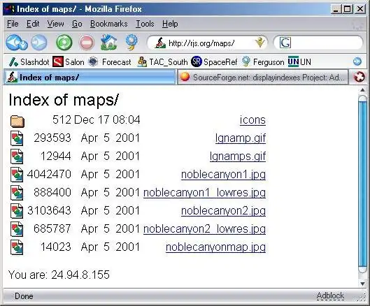370x306 pixels.
Task: Open the Forecast bookmark
Action: (x=110, y=62)
